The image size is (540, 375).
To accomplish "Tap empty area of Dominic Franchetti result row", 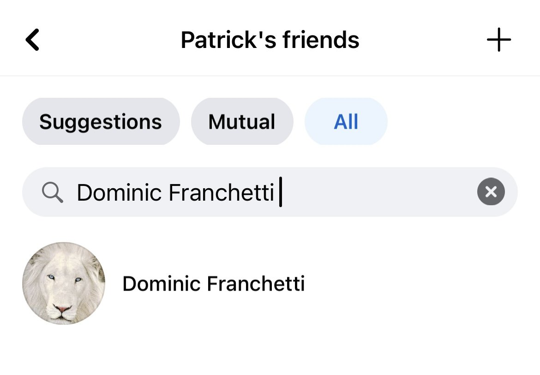I will pyautogui.click(x=413, y=284).
